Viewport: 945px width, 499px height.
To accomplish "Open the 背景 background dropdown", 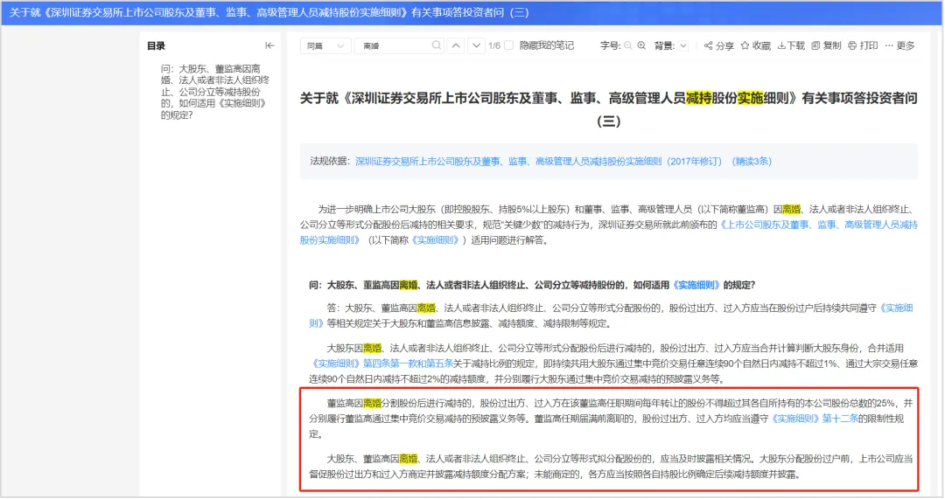I will (x=682, y=45).
